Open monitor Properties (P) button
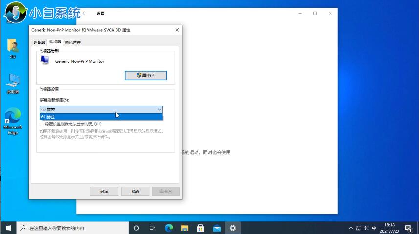 (x=146, y=75)
